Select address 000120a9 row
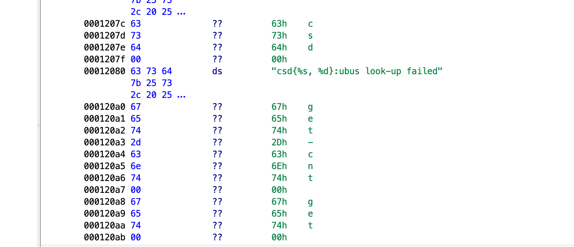This screenshot has height=247, width=574. pyautogui.click(x=105, y=214)
